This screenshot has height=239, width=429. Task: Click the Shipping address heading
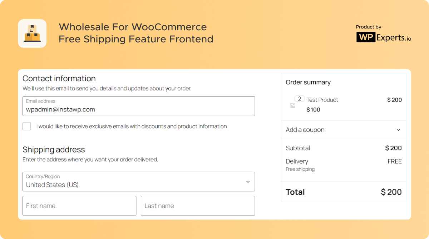(x=54, y=150)
